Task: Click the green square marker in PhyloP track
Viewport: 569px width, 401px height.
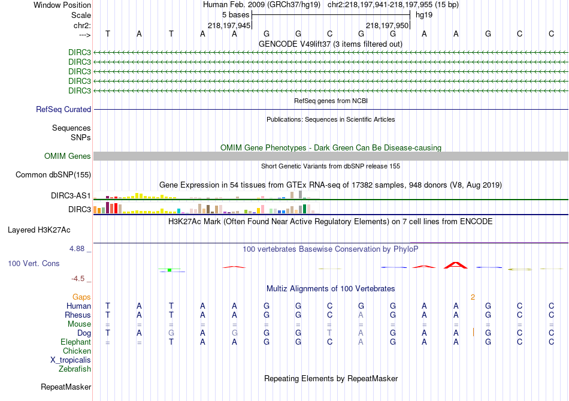Action: pyautogui.click(x=170, y=270)
